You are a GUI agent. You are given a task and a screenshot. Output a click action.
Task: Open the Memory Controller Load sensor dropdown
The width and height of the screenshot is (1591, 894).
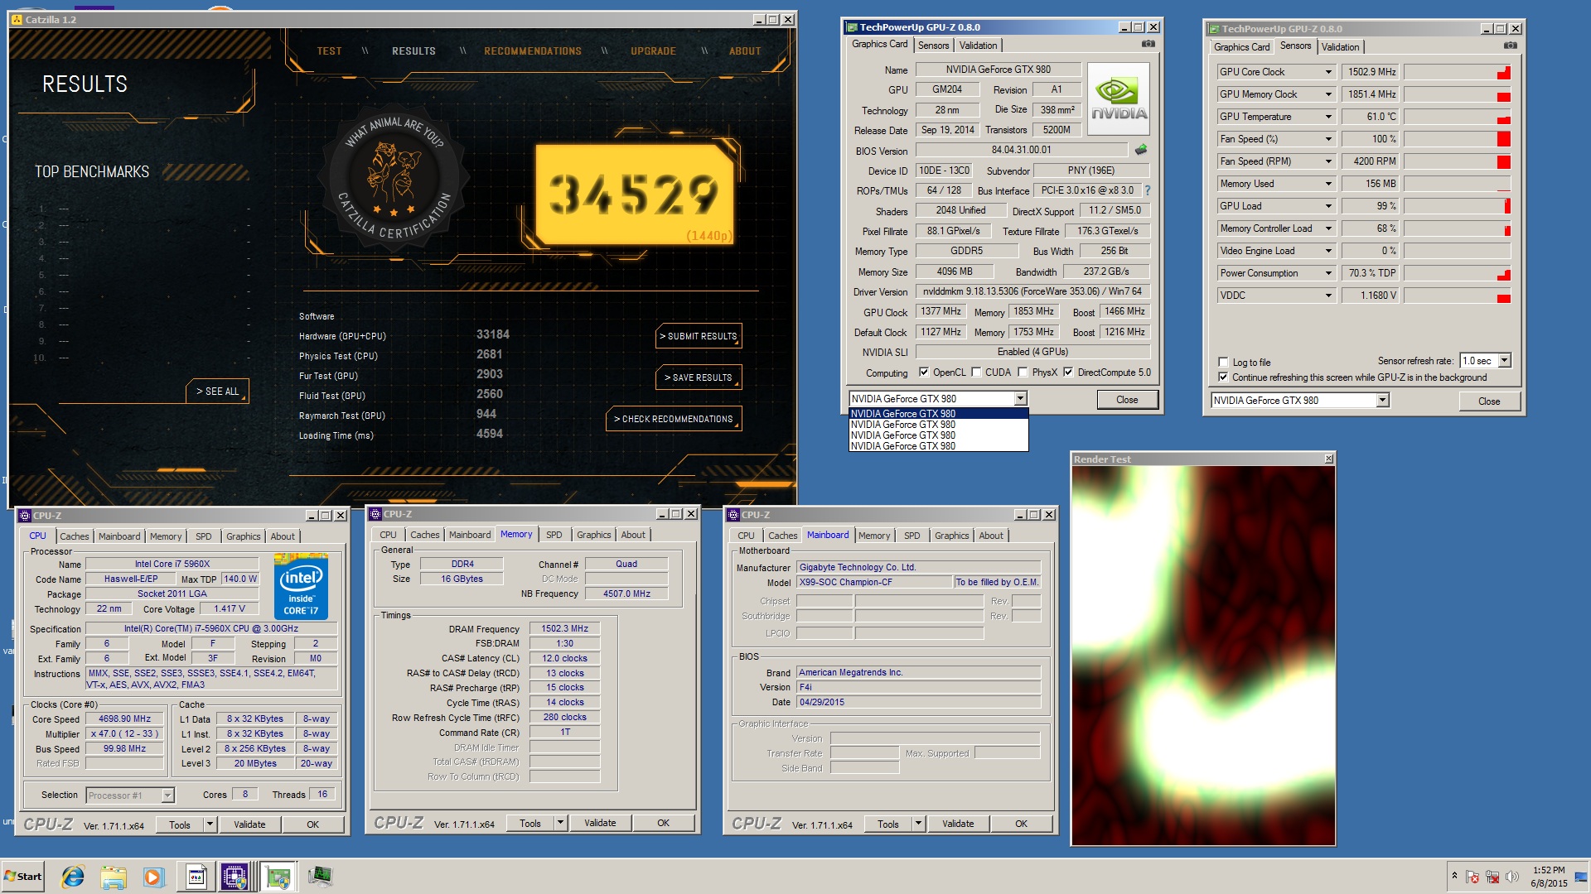click(x=1328, y=228)
